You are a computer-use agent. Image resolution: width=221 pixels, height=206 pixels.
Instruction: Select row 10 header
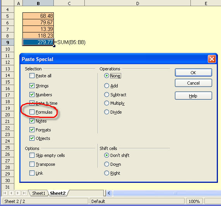[8, 49]
